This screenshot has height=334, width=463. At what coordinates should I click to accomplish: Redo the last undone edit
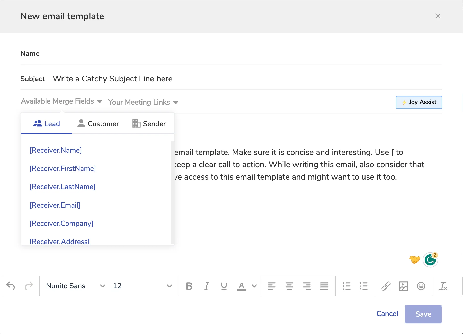29,286
